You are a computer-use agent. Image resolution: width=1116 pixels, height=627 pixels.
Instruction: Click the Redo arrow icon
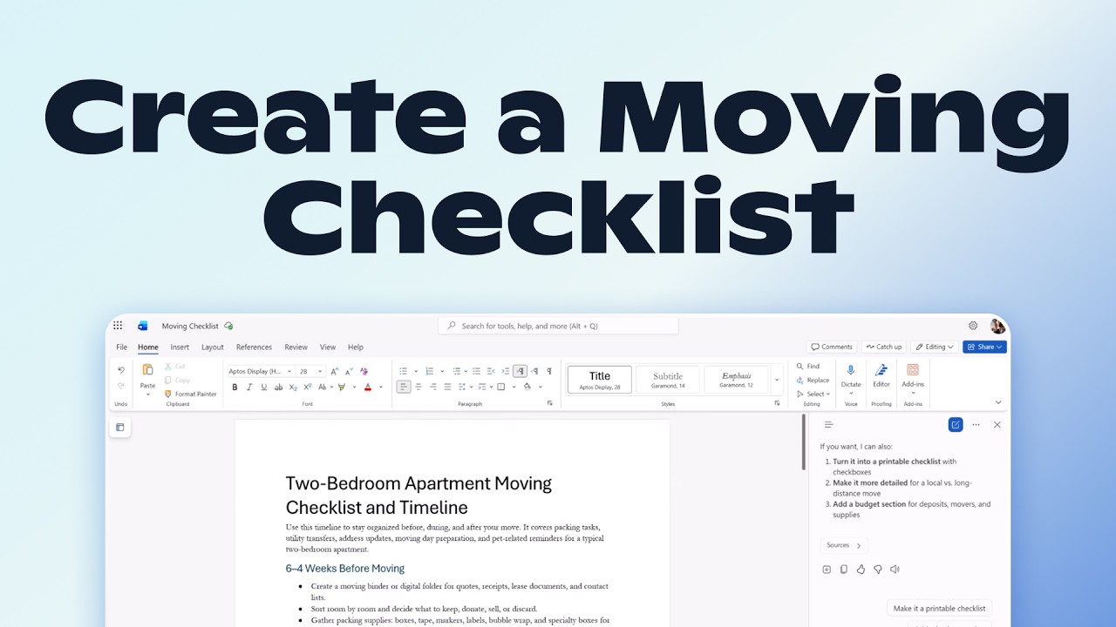click(121, 386)
